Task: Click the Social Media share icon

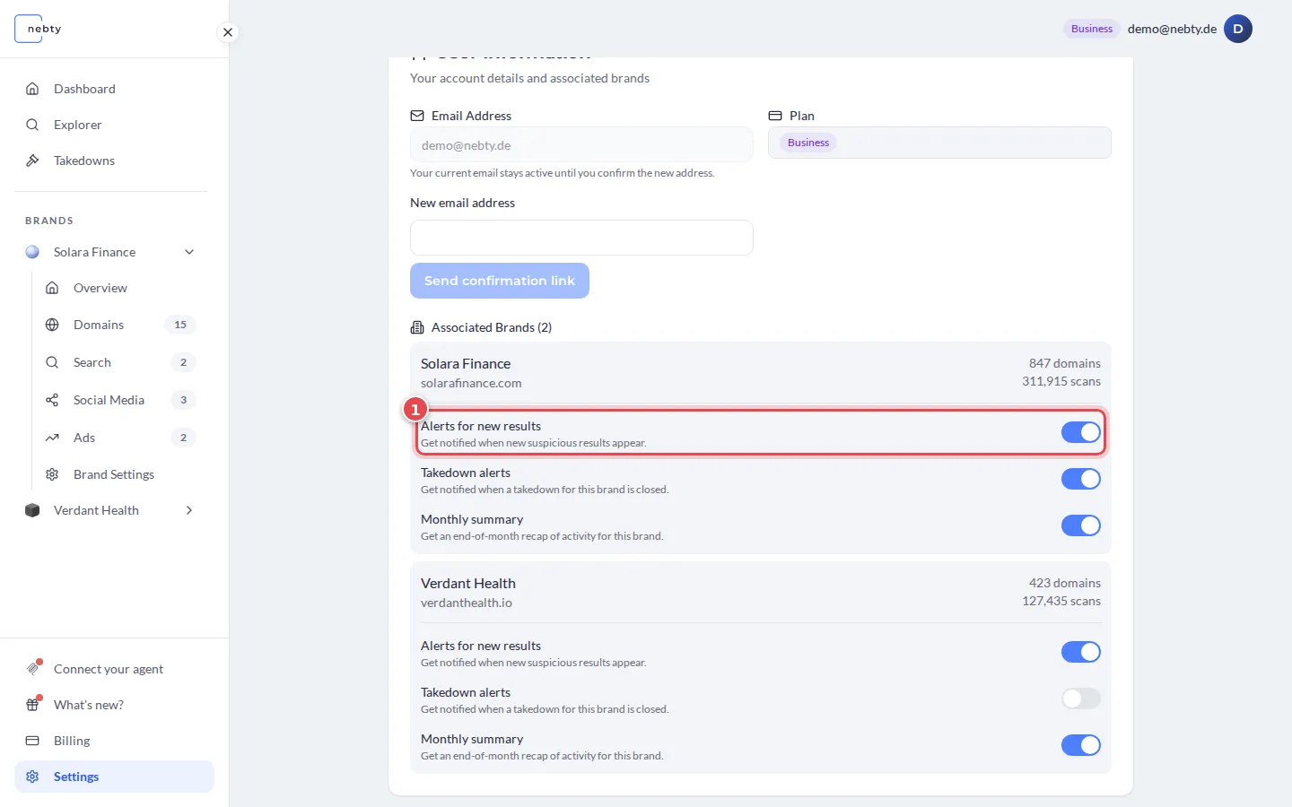Action: coord(52,400)
